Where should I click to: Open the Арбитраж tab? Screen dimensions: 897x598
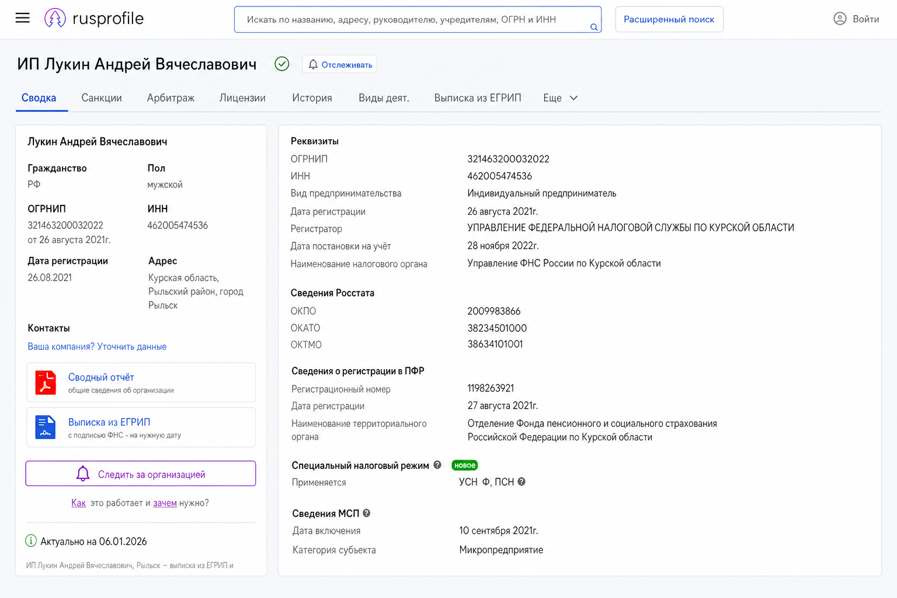pyautogui.click(x=171, y=98)
